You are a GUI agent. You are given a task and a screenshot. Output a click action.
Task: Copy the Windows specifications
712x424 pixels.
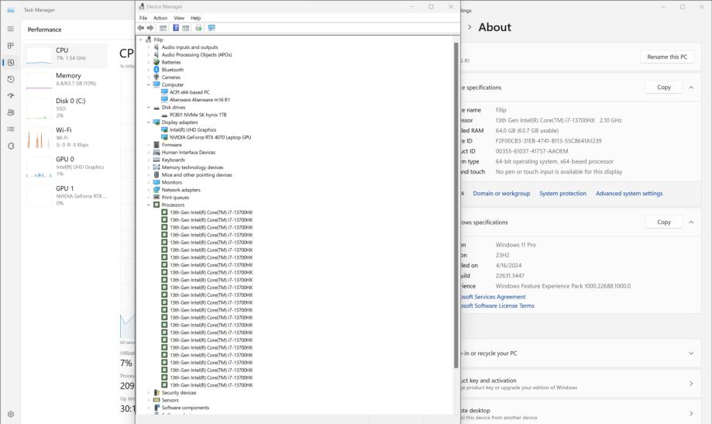[664, 222]
